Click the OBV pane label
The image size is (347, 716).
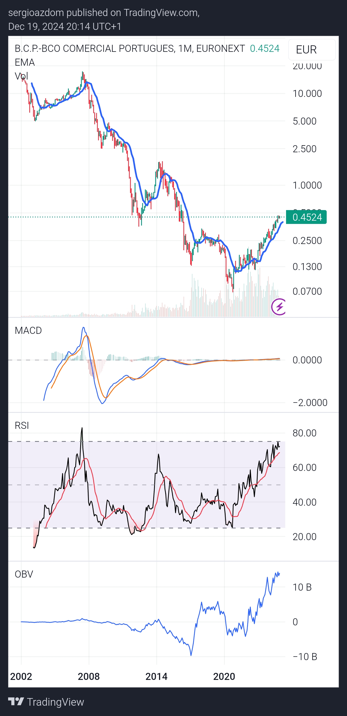[x=24, y=574]
